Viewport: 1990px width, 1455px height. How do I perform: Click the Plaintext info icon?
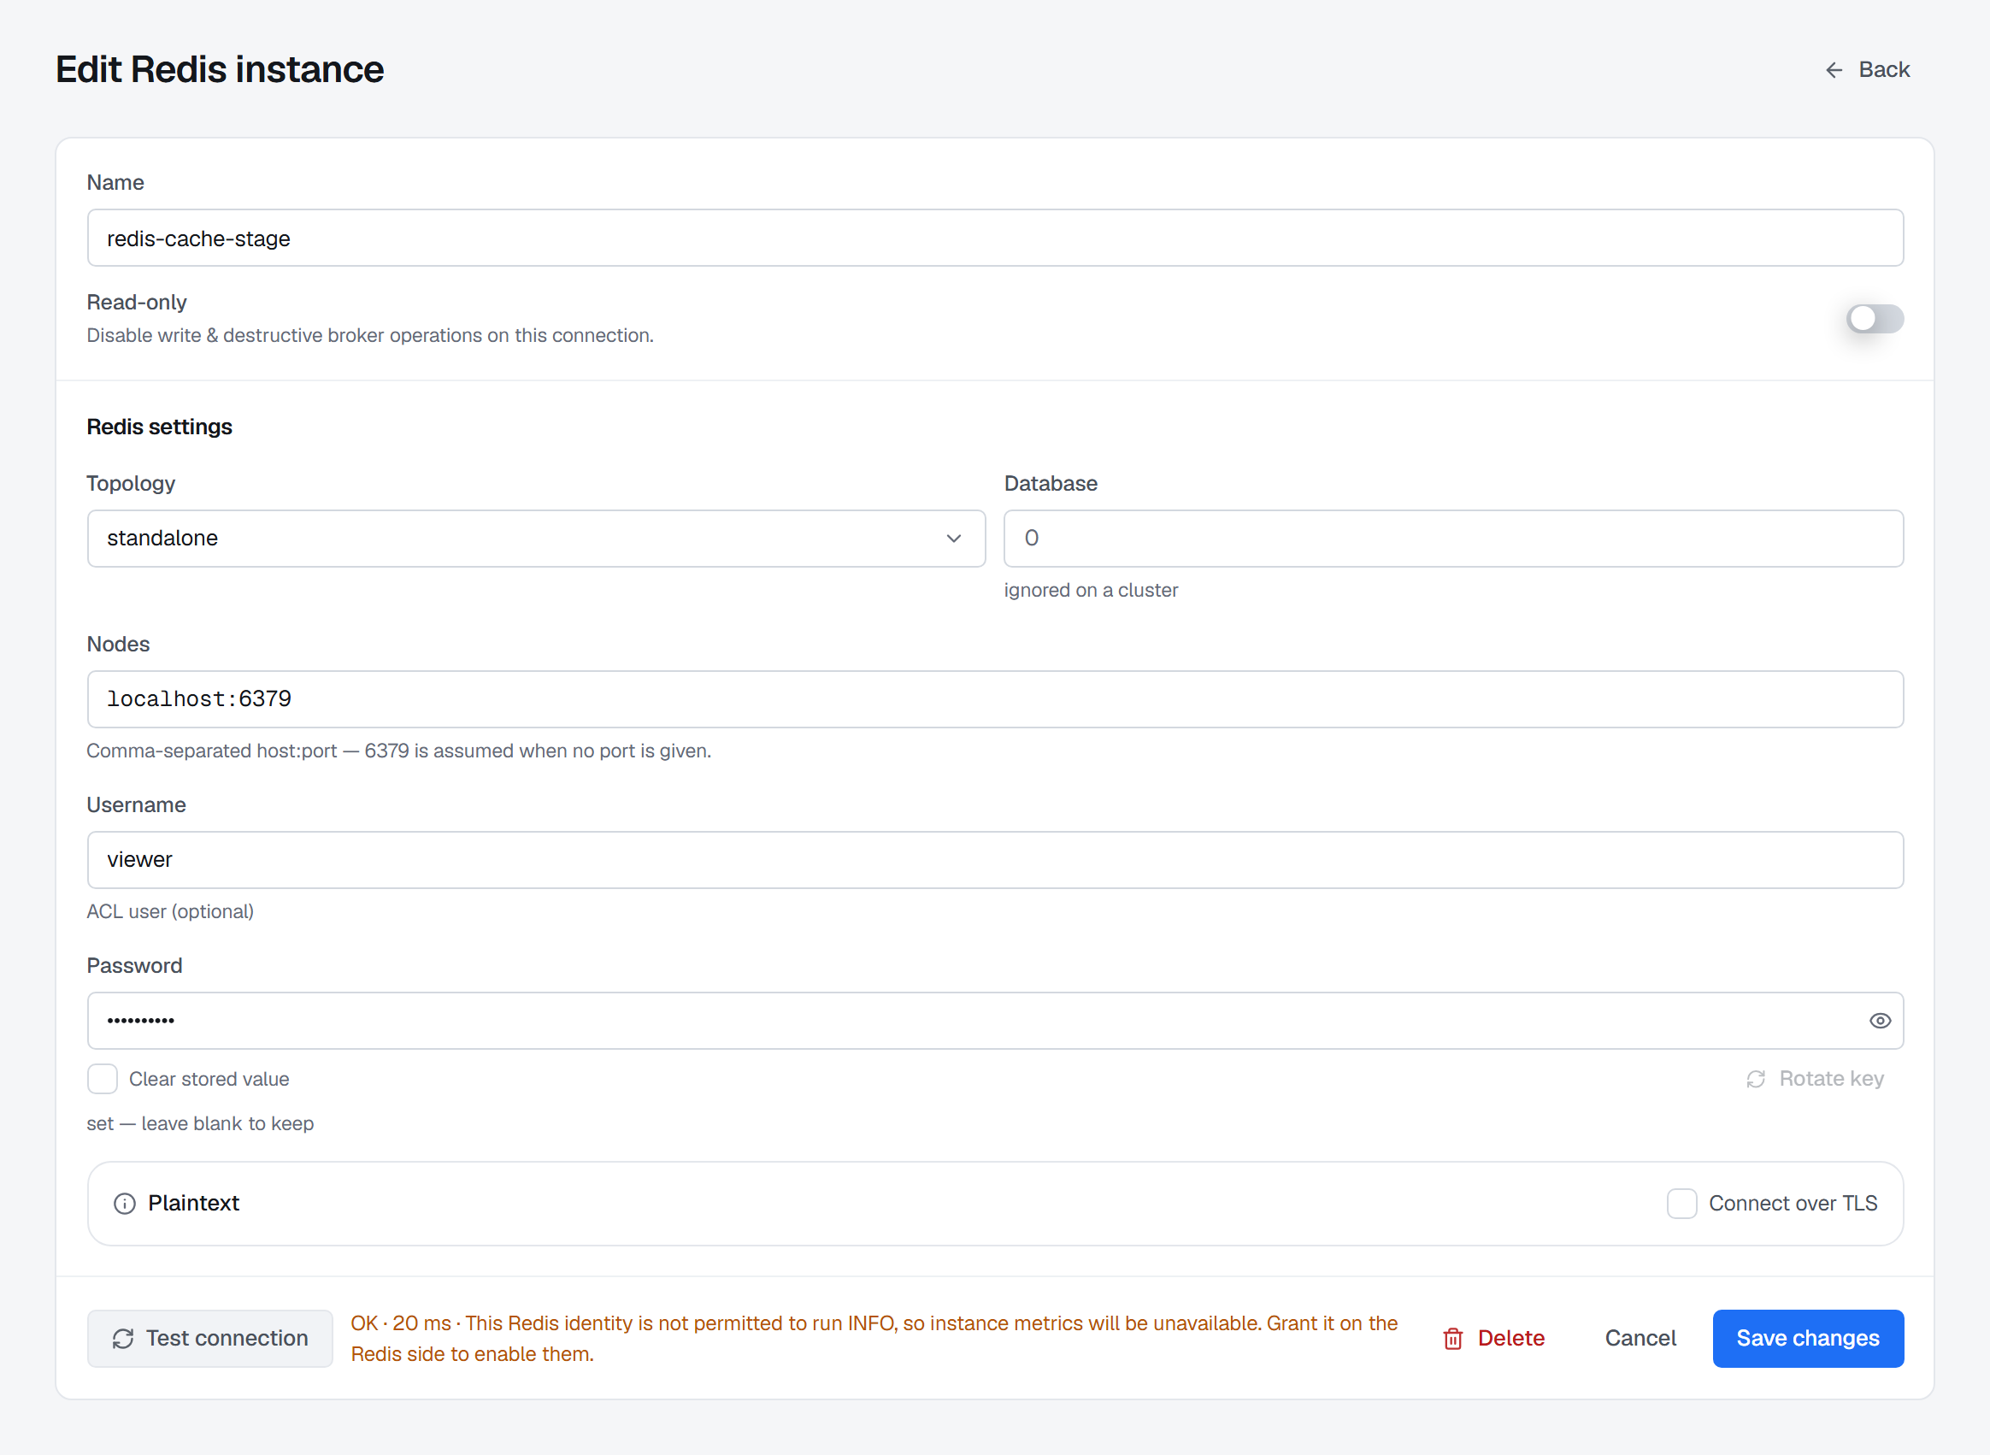pyautogui.click(x=125, y=1204)
